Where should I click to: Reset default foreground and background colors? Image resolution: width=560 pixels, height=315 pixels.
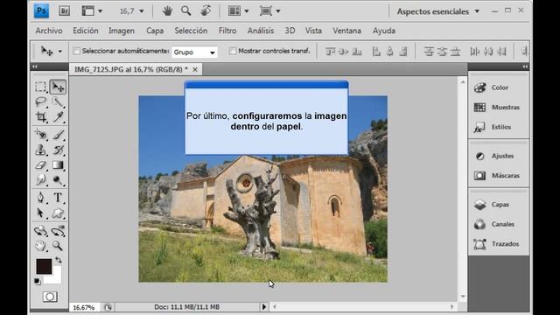pos(37,282)
